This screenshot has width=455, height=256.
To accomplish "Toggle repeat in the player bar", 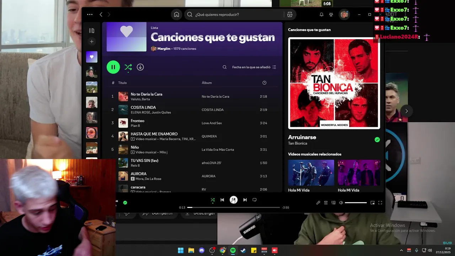I will pyautogui.click(x=255, y=200).
